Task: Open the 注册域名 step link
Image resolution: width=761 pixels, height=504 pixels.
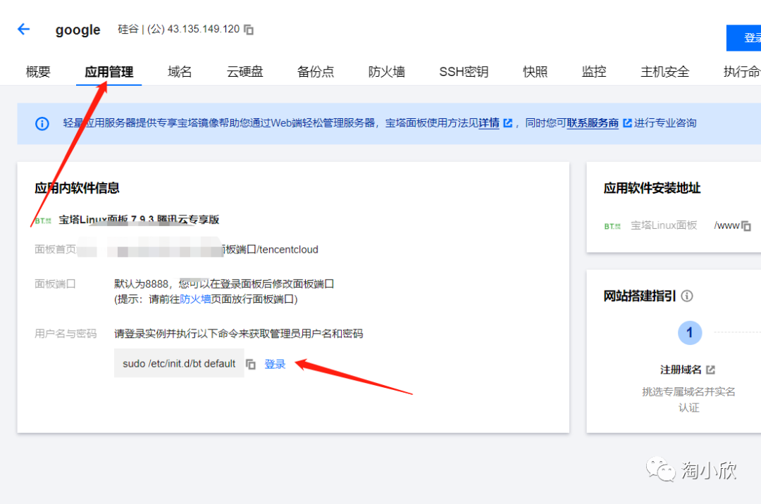Action: 681,370
